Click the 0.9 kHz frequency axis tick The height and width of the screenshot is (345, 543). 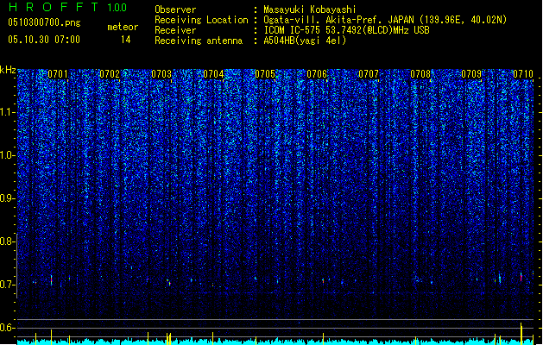click(8, 198)
